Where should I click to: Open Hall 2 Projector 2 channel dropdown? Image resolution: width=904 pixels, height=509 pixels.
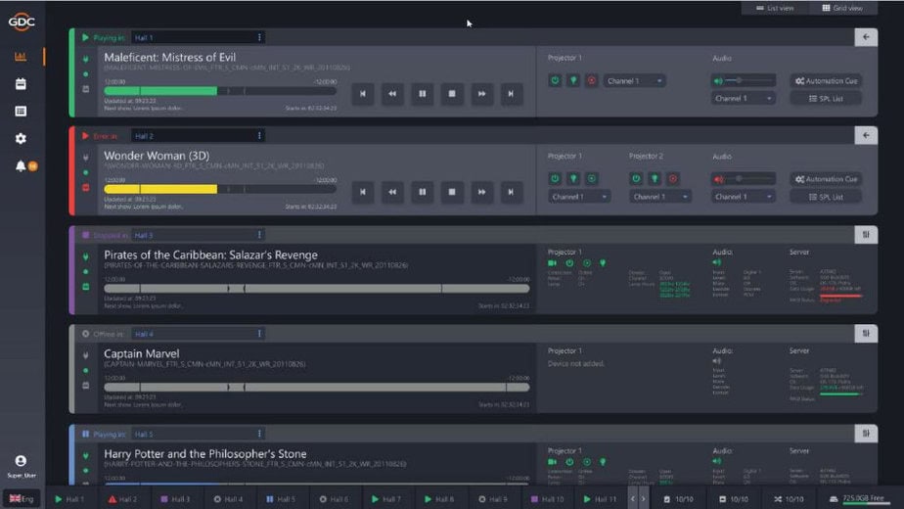pos(659,197)
